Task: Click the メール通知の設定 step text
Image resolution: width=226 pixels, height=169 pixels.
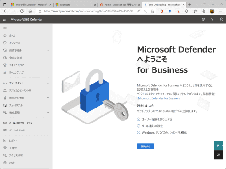Action: pyautogui.click(x=152, y=126)
